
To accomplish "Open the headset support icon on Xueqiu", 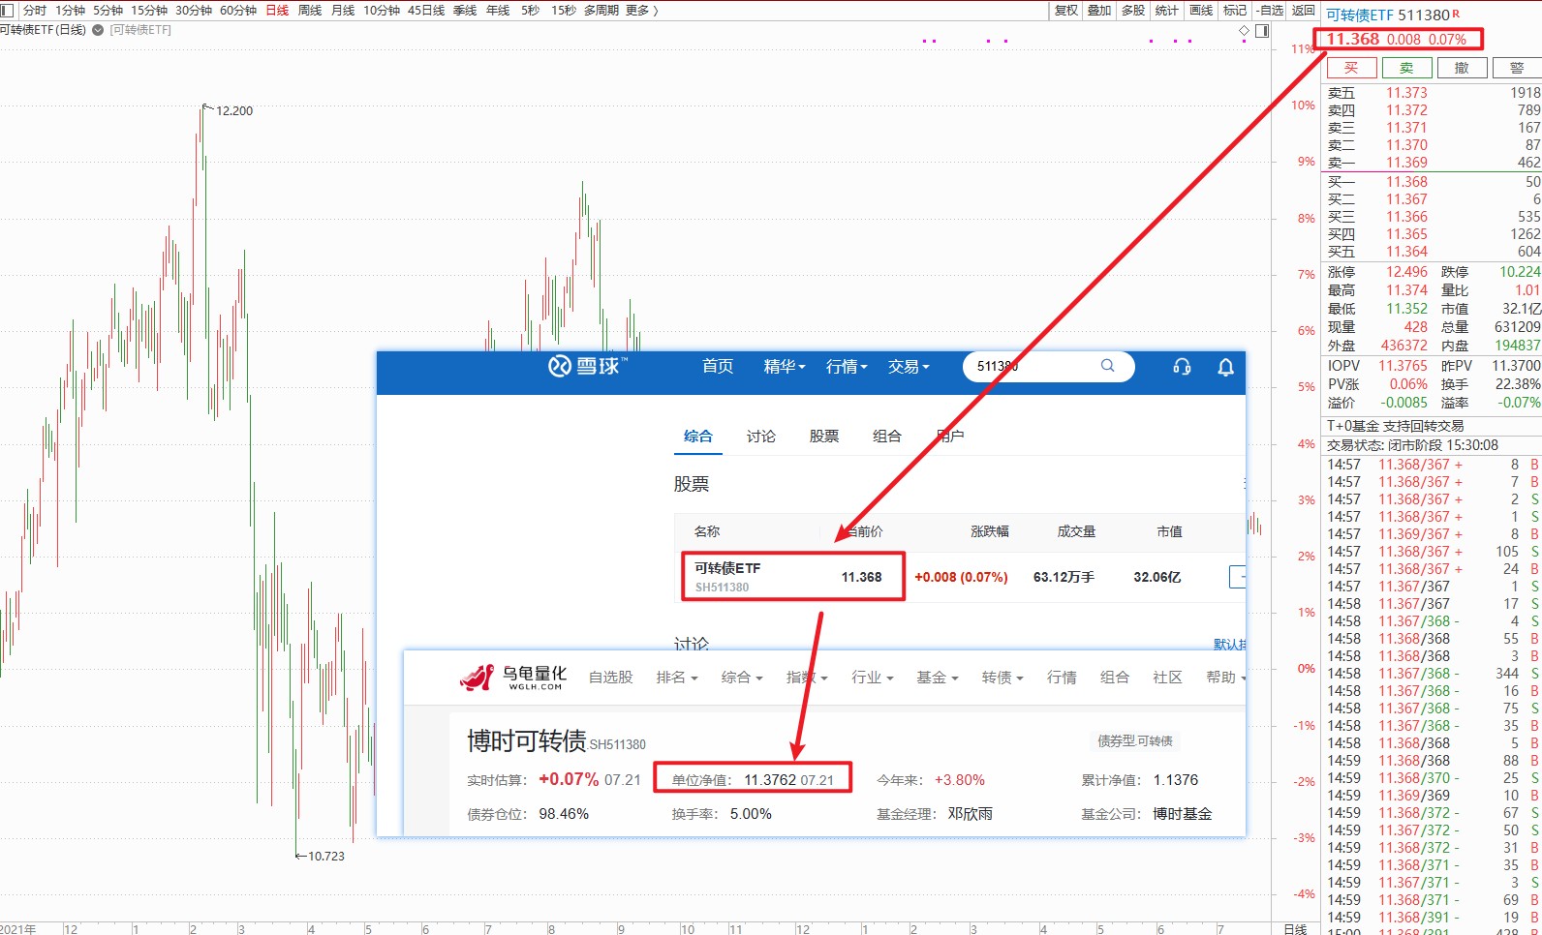I will click(1182, 366).
